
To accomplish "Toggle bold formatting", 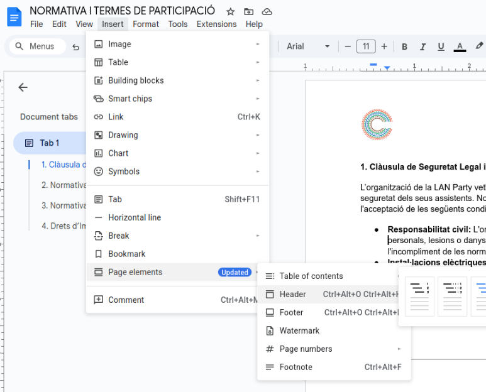I will coord(404,46).
